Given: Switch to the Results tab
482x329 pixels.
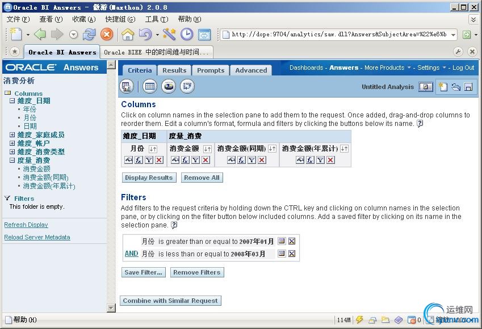Looking at the screenshot, I should (x=174, y=70).
